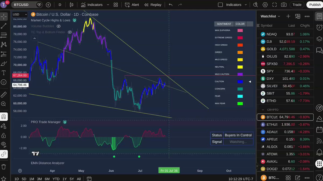Viewport: 323px width, 181px height.
Task: Start bar Replay mode
Action: click(153, 5)
